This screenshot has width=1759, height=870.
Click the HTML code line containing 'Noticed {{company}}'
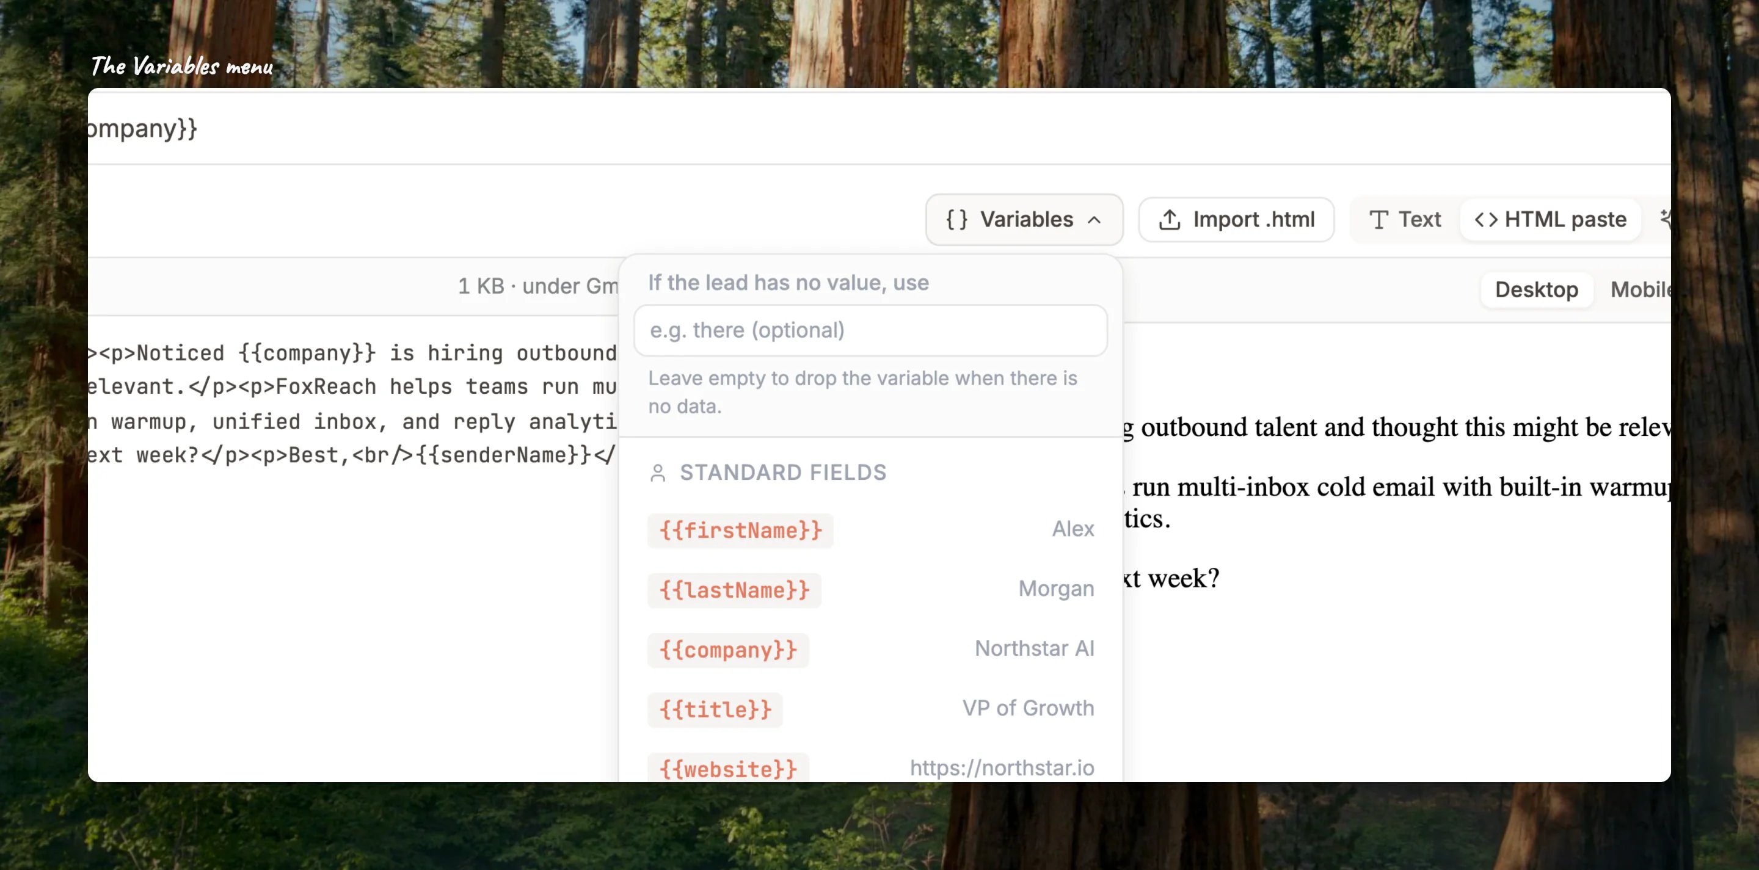coord(352,353)
